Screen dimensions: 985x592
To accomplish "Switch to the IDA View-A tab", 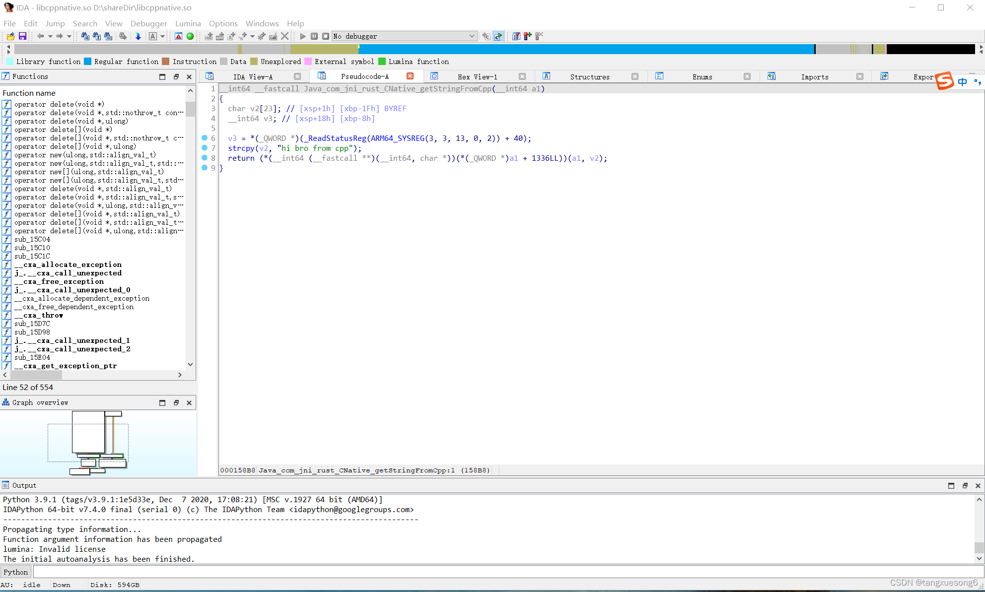I will (253, 77).
